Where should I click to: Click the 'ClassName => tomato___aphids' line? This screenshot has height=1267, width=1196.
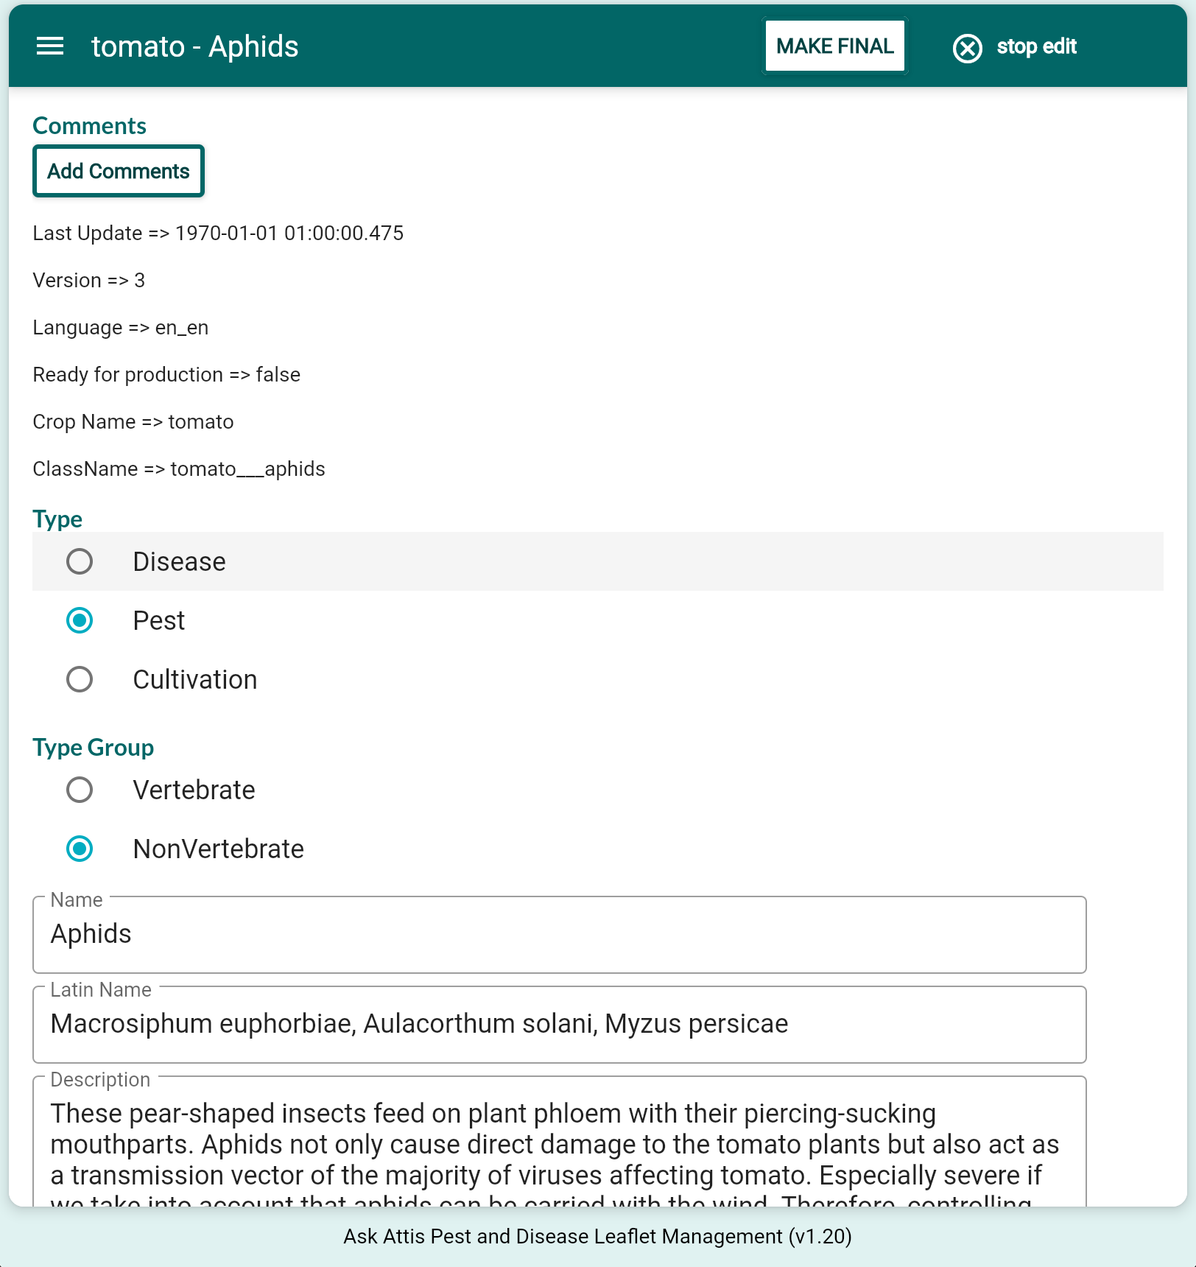pos(179,469)
